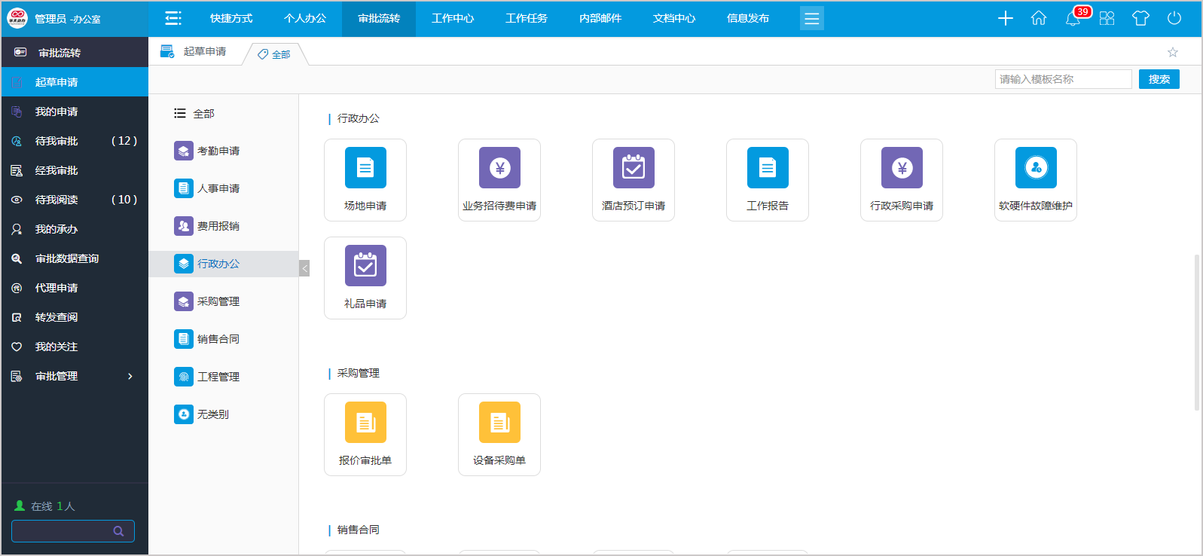Select the 全部 tab

[x=275, y=54]
